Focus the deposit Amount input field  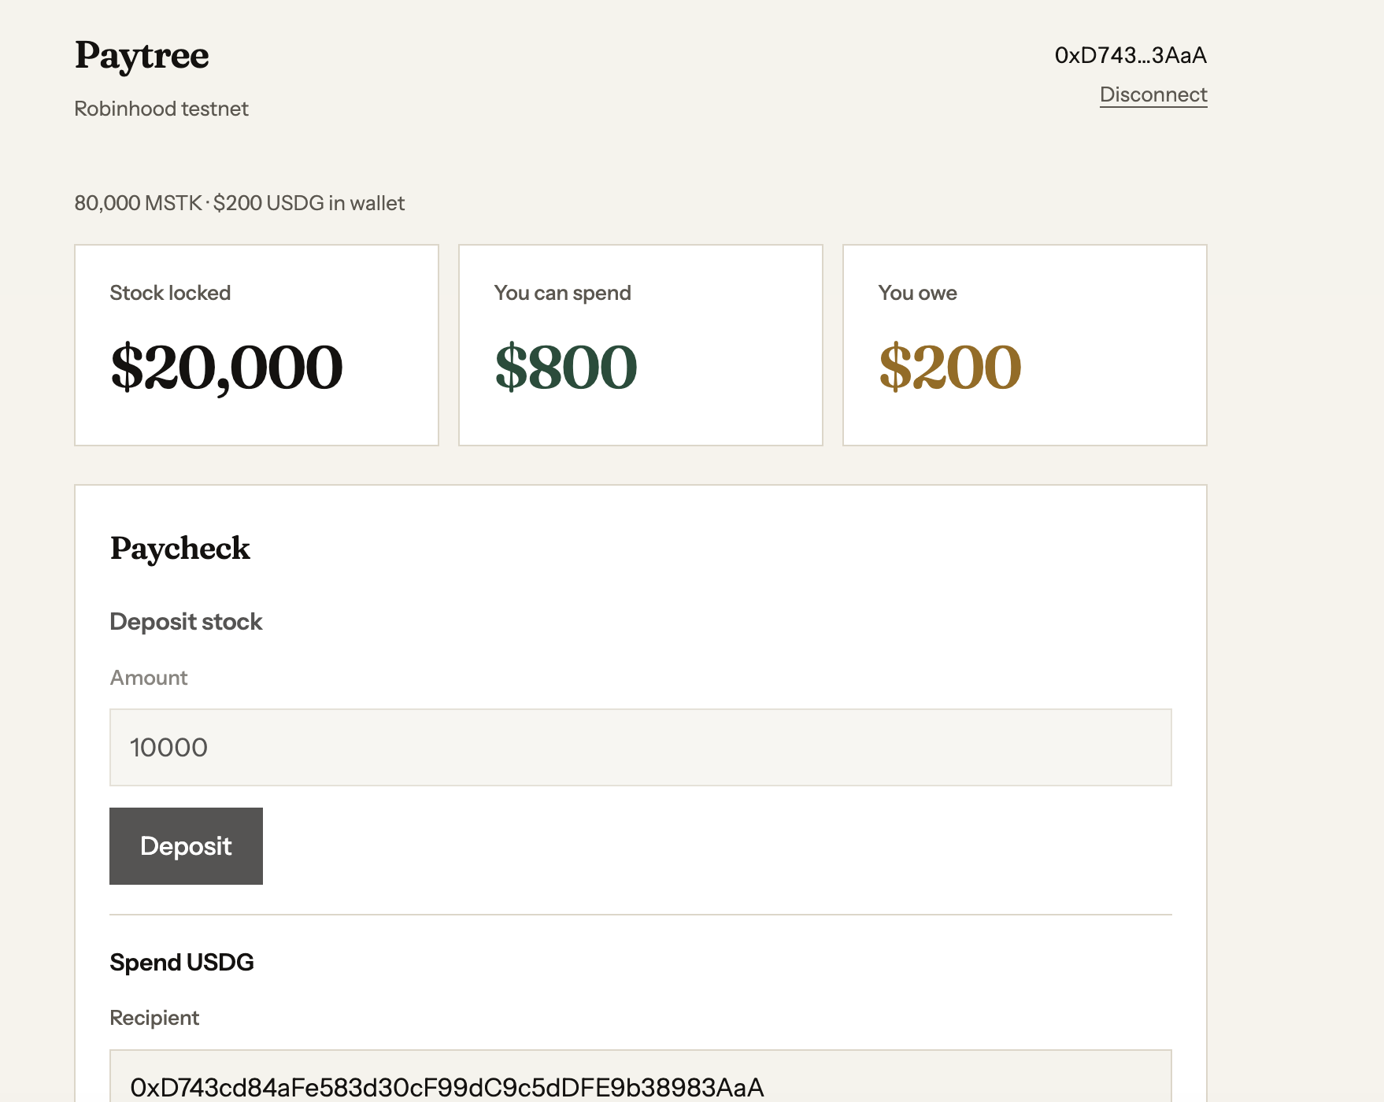point(641,747)
